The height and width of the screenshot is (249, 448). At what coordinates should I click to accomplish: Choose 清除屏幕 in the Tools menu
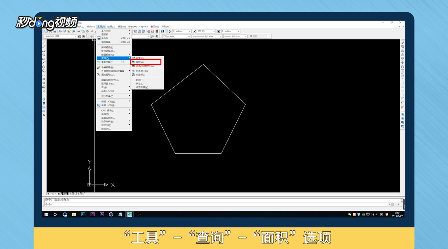coord(114,42)
